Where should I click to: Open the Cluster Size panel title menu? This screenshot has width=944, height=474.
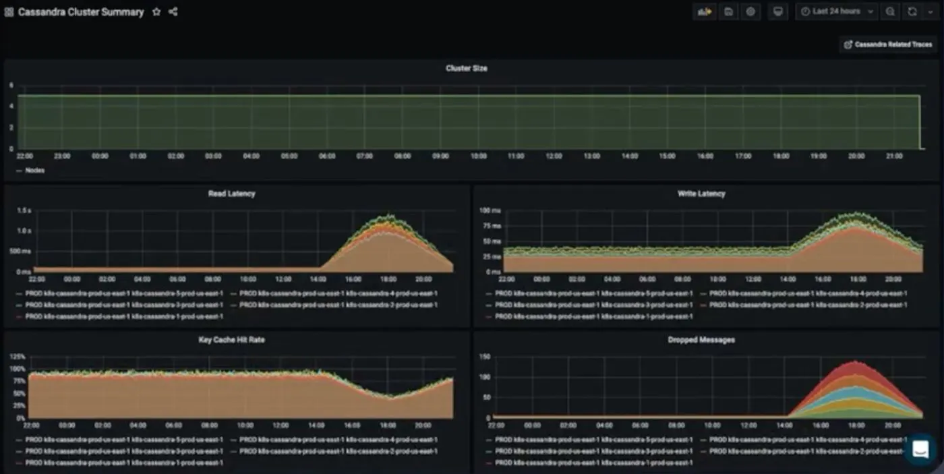click(x=467, y=68)
